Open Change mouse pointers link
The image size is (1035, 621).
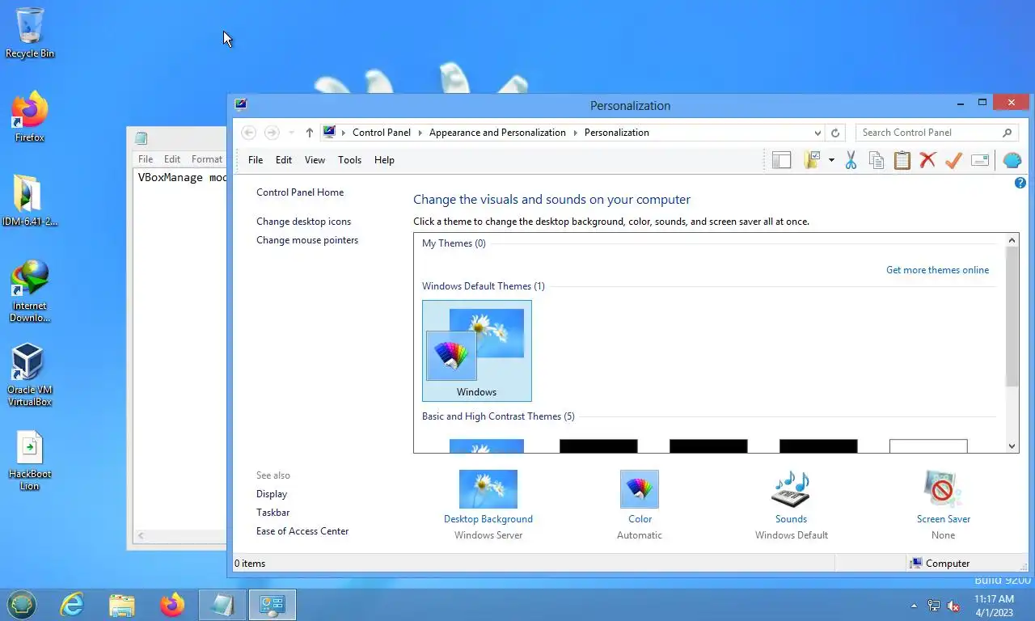pos(307,240)
